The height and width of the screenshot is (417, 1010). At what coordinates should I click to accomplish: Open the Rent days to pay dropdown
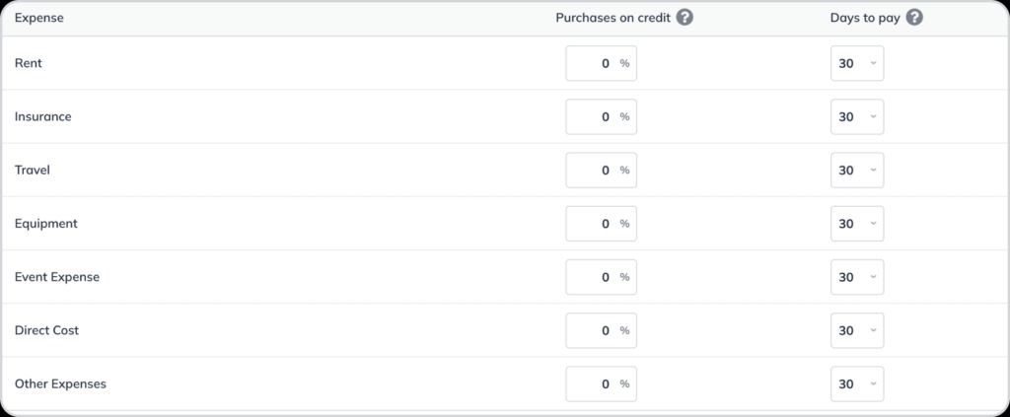tap(857, 63)
